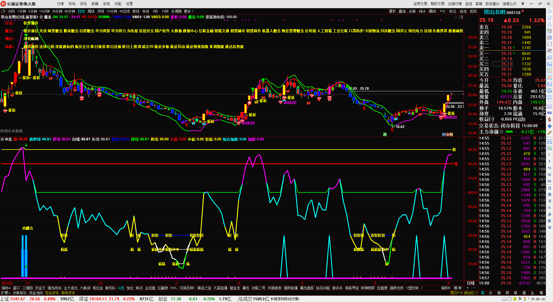Click the 返回 back button

point(473,11)
